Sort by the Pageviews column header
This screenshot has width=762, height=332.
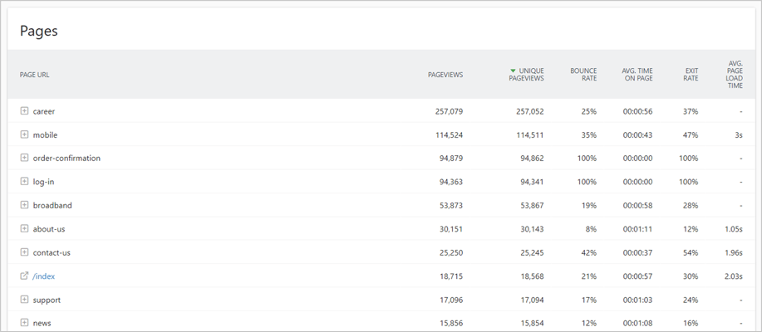point(445,75)
